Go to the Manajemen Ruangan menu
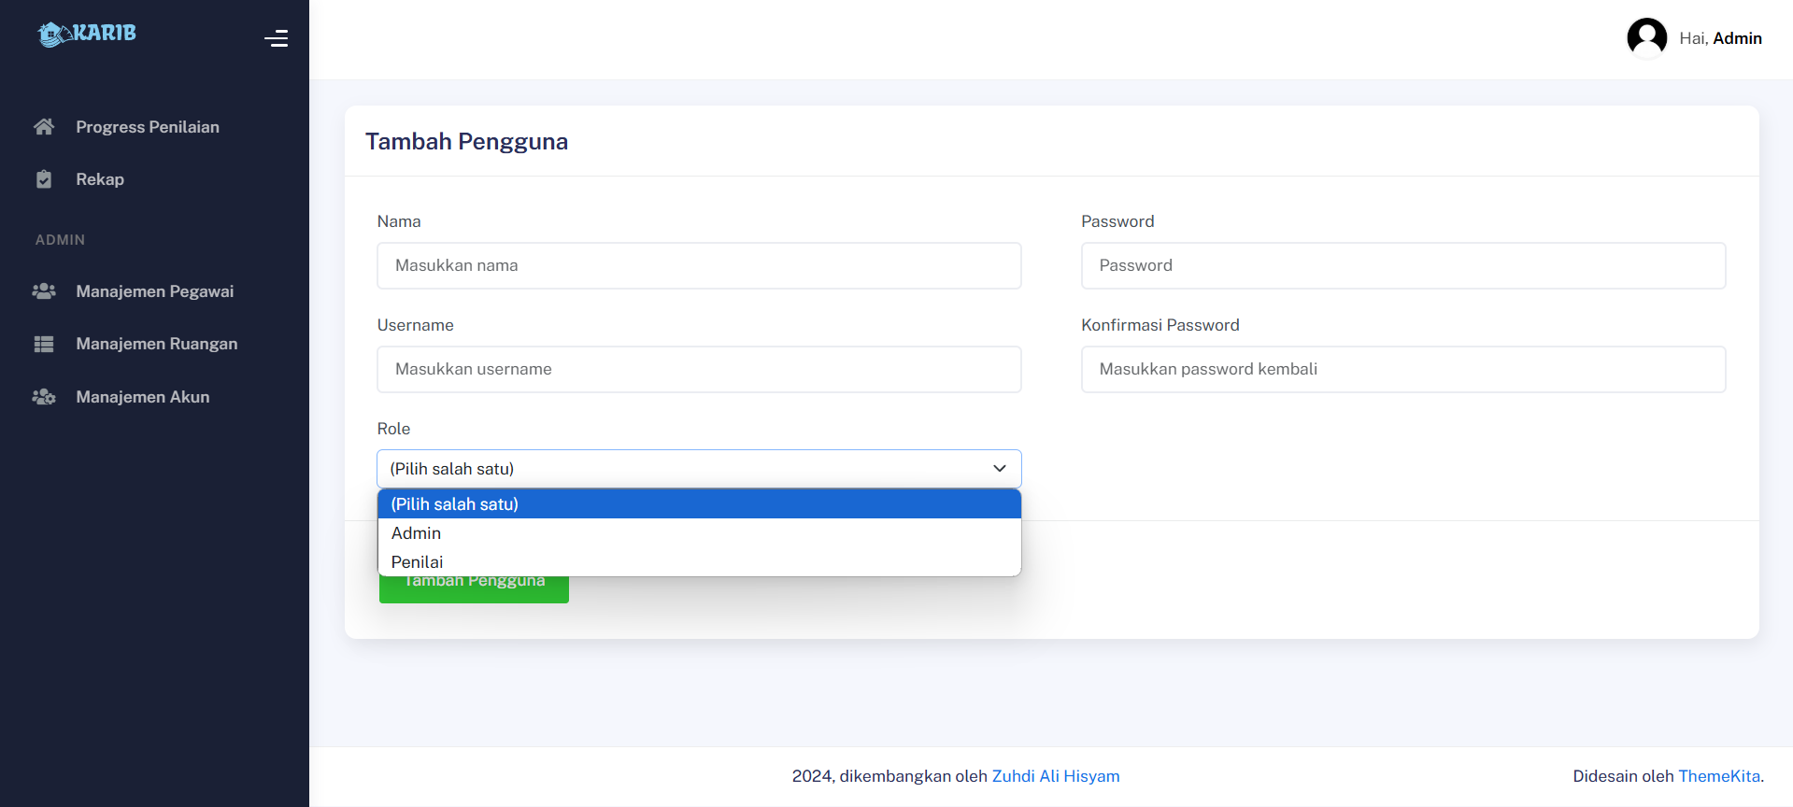Screen dimensions: 1793x807 click(157, 344)
